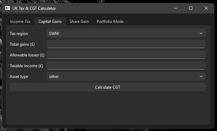The height and width of the screenshot is (131, 217).
Task: Minimize the UK Tax & CGT Calculator window
Action: point(176,8)
